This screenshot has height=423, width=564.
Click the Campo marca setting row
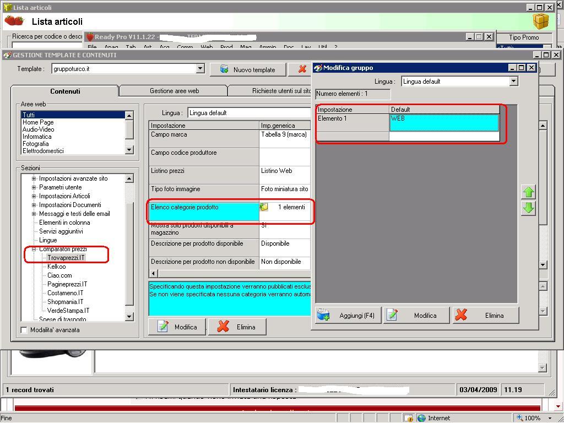coord(230,139)
